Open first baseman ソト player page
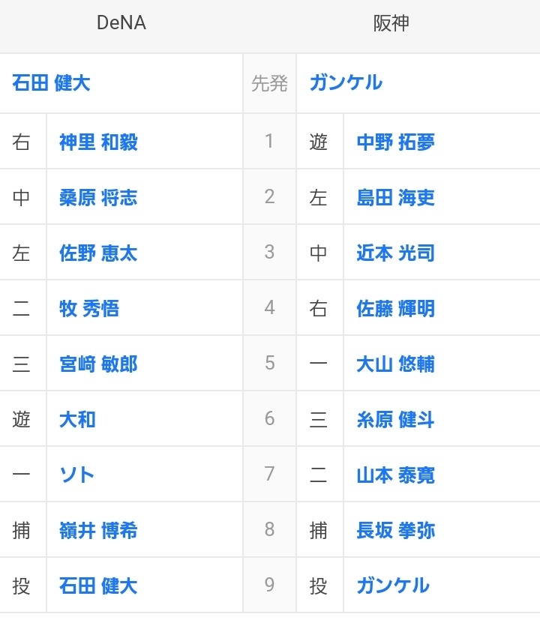Viewport: 540px width, 623px height. click(76, 475)
